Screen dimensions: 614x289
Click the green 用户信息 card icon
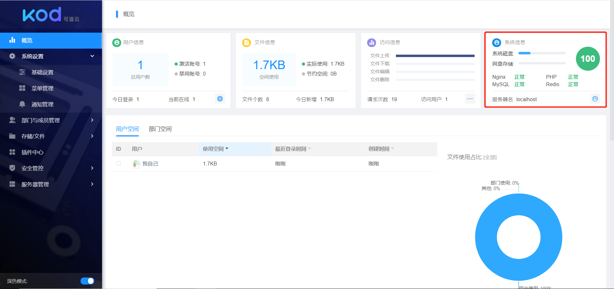point(117,42)
